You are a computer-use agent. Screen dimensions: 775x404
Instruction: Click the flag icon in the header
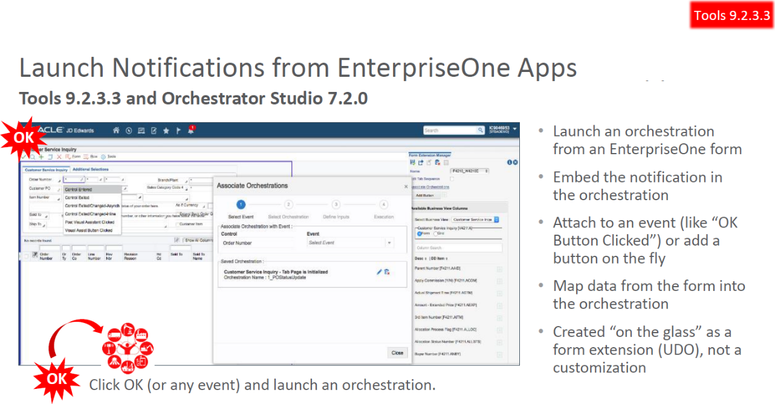178,130
